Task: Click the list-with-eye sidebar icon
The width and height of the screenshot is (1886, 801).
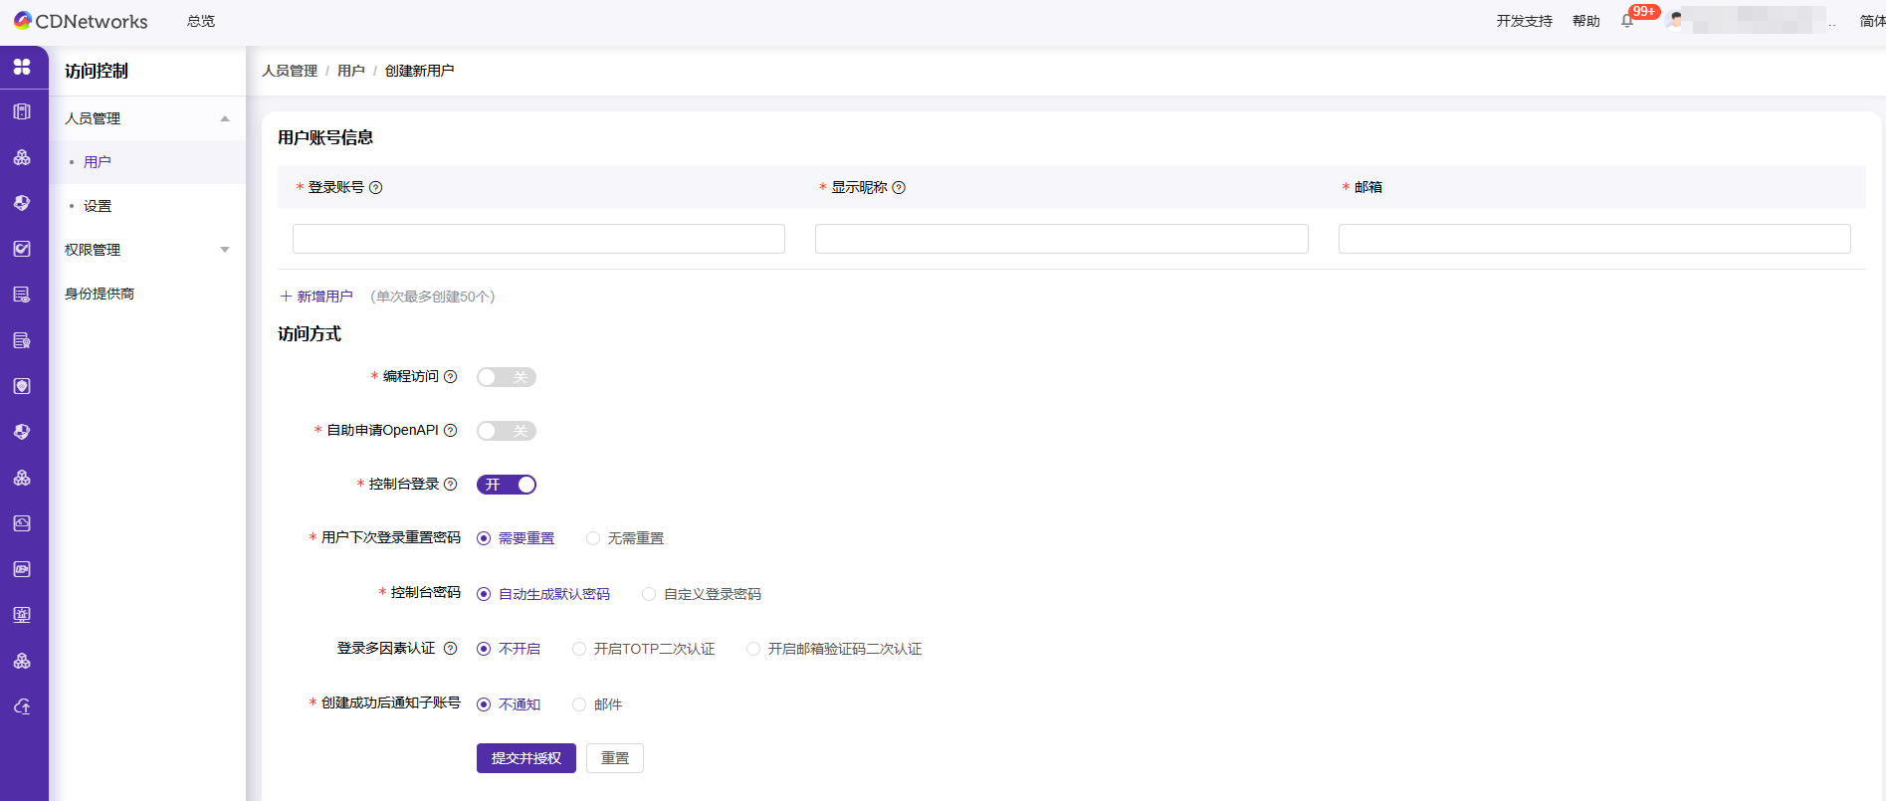Action: 22,295
